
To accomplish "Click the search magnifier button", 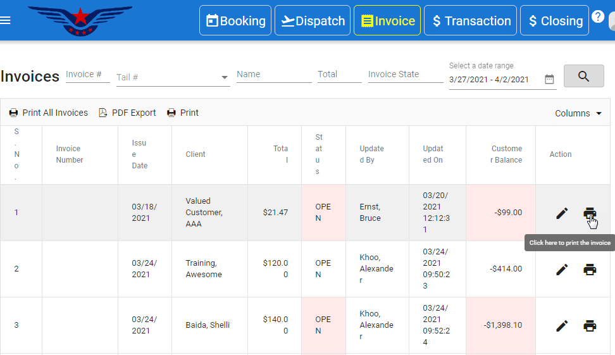I will [x=583, y=76].
